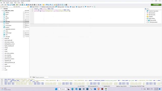Click the Regular expression filter field
The image size is (162, 91).
42,77
